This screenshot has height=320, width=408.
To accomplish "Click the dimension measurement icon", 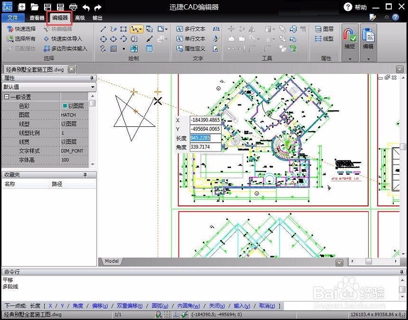I will 216,29.
